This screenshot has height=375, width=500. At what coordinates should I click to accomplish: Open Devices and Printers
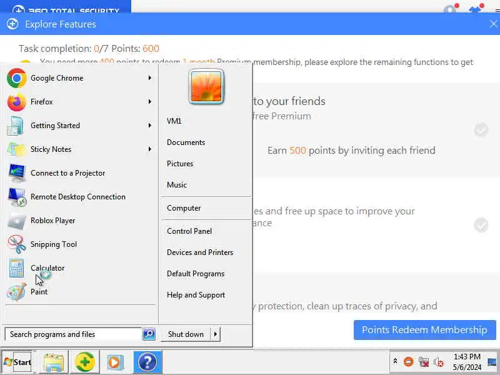pyautogui.click(x=200, y=252)
